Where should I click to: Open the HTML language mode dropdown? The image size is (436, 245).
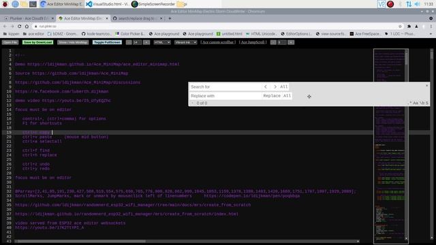tap(162, 42)
